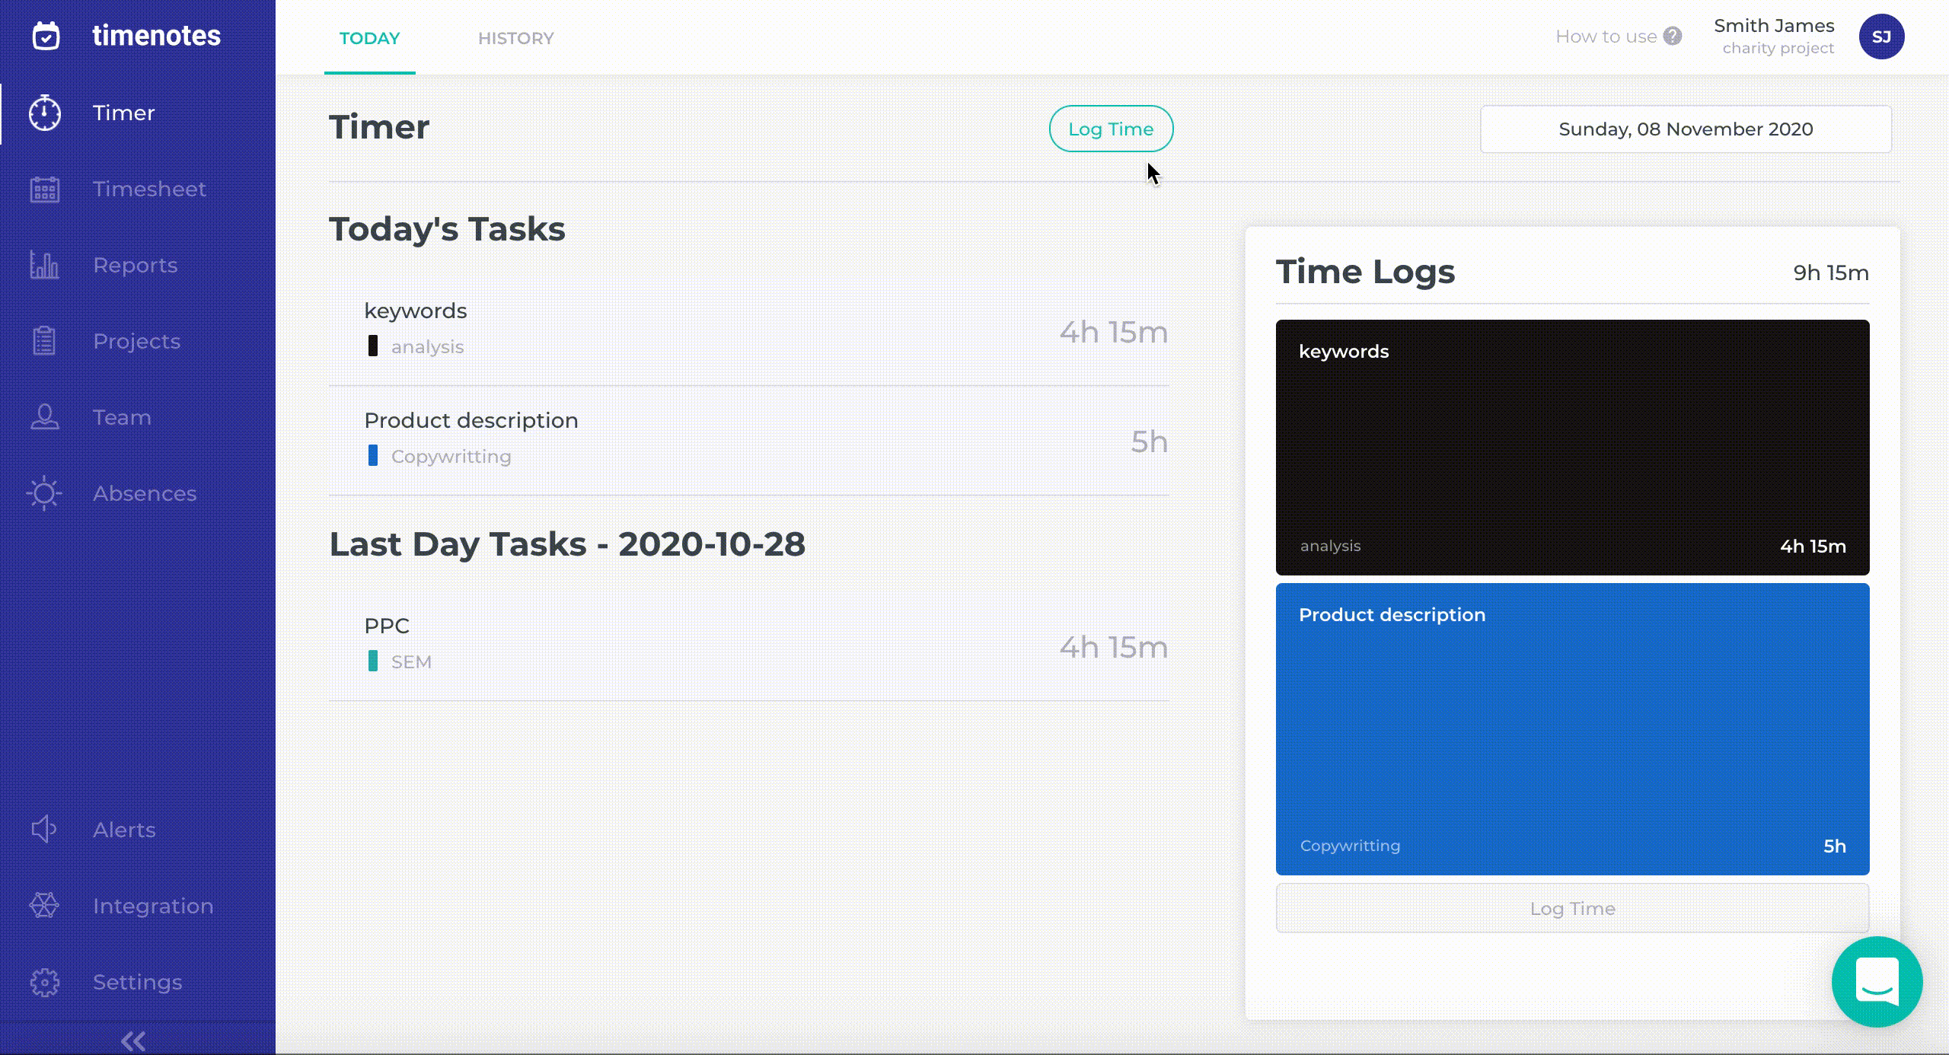Open Projects clipboard icon
1949x1055 pixels.
[45, 341]
